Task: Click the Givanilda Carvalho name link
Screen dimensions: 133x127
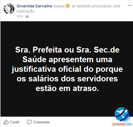Action: (x=34, y=6)
